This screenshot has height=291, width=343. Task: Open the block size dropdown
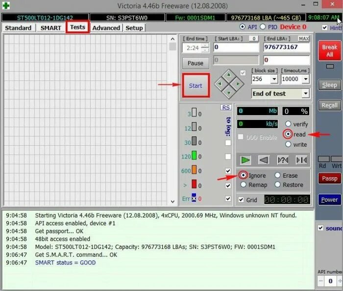[x=274, y=79]
